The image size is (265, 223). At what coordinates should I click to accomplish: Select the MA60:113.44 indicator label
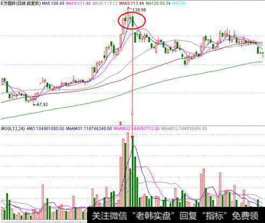click(132, 3)
